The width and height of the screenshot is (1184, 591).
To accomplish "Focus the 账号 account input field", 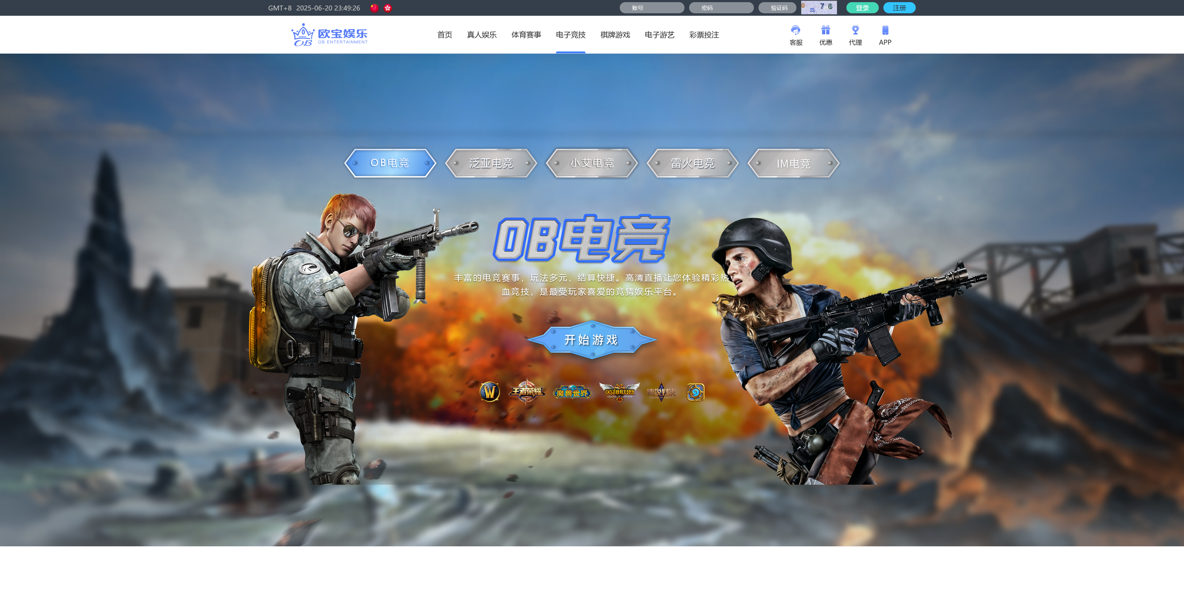I will 652,8.
